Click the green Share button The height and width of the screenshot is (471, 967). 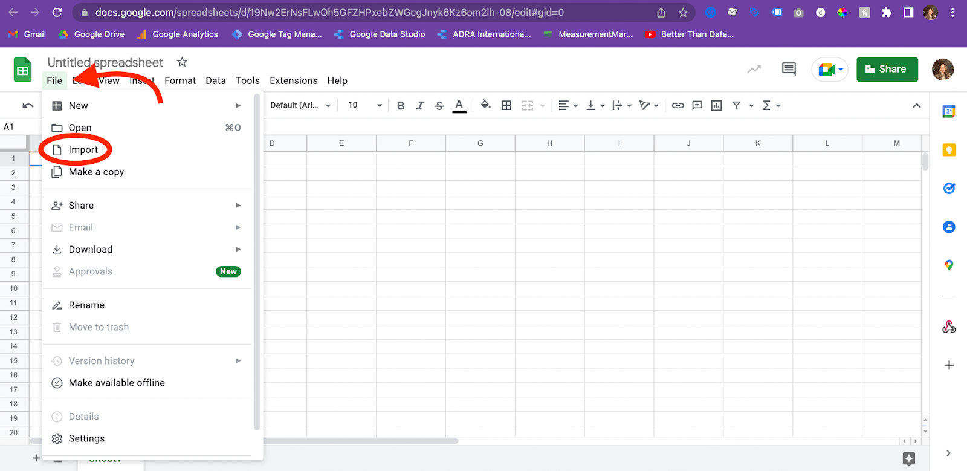[x=887, y=70]
